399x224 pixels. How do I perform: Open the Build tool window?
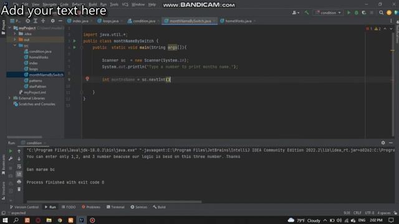tap(160, 207)
